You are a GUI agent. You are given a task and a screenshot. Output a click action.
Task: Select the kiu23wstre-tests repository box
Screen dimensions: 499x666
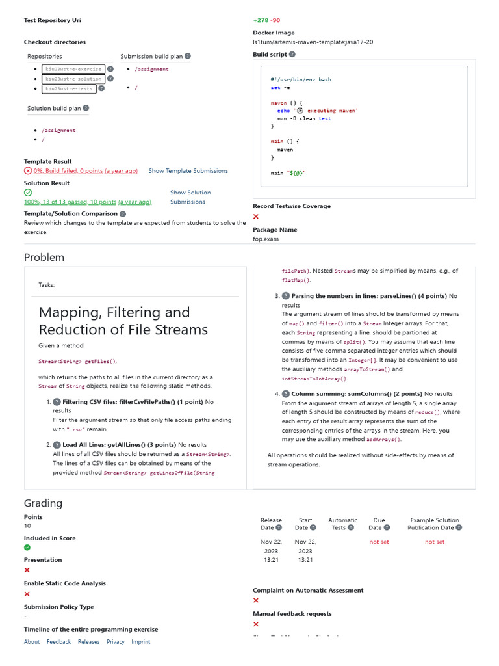(x=69, y=88)
